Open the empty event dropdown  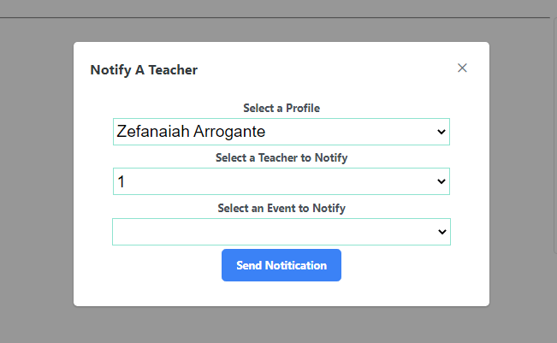pyautogui.click(x=281, y=232)
